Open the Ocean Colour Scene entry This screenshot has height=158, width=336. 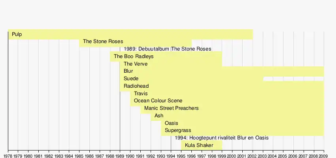pos(158,101)
